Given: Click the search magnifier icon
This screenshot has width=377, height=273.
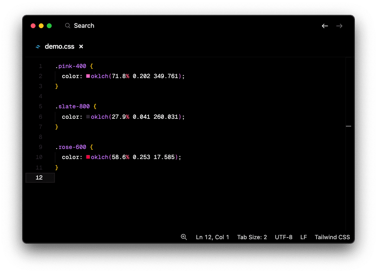Looking at the screenshot, I should (67, 26).
